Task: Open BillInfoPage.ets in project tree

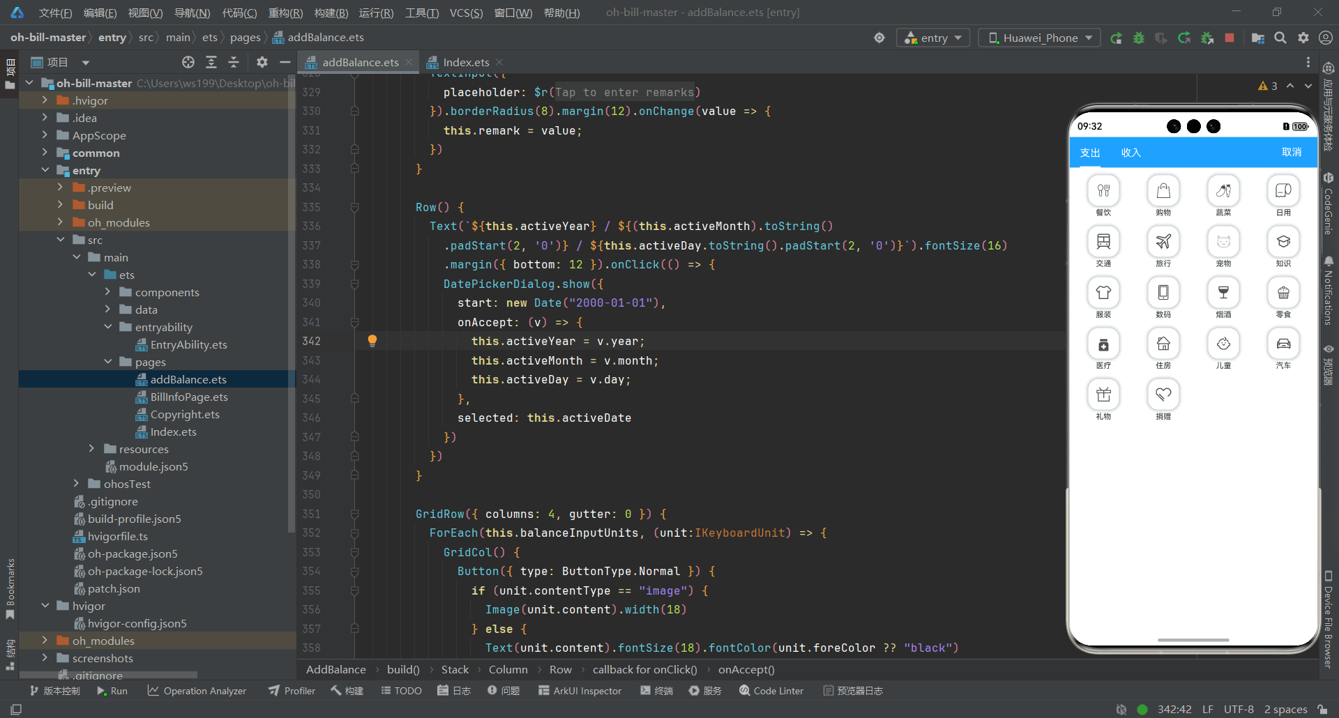Action: (x=189, y=397)
